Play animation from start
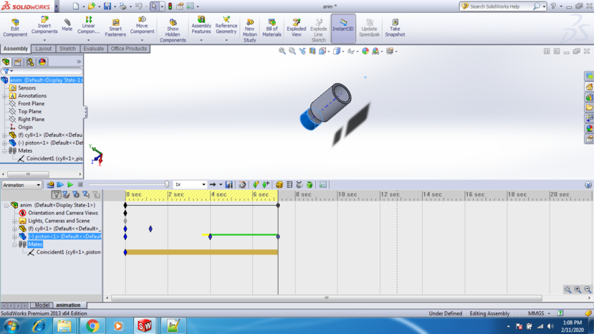Viewport: 594px width, 334px height. (60, 185)
